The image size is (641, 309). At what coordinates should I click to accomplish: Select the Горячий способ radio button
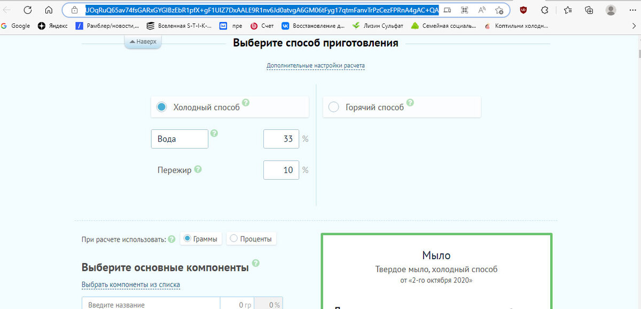(x=333, y=106)
